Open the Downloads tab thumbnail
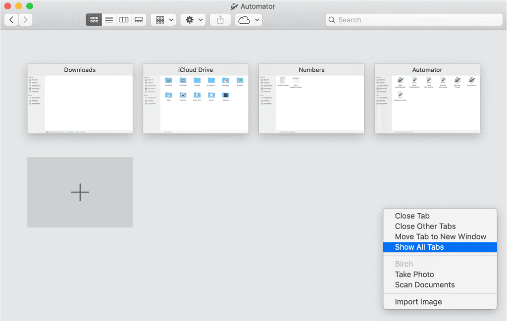The height and width of the screenshot is (321, 507). pos(80,99)
